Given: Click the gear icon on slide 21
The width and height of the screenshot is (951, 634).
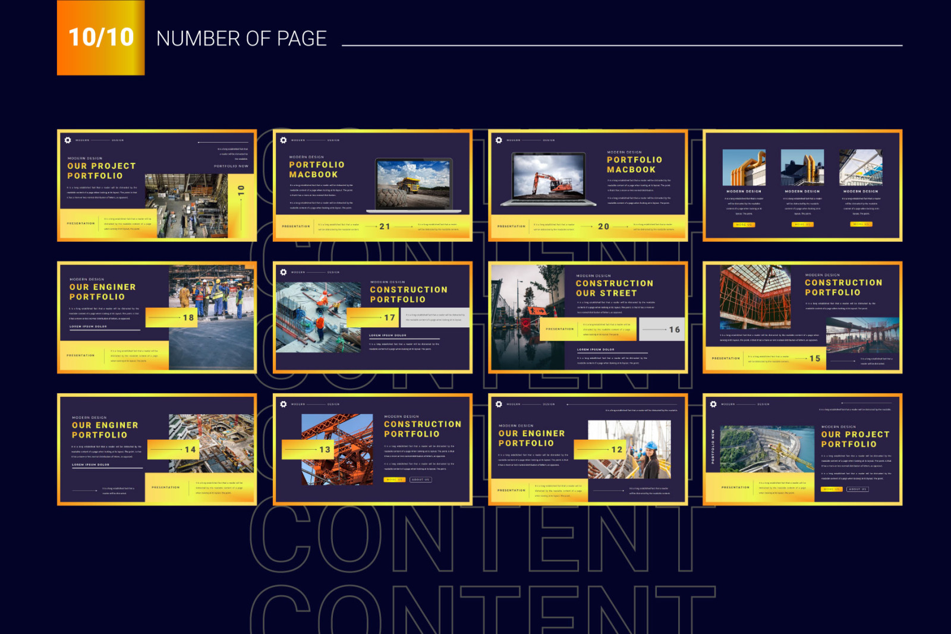Looking at the screenshot, I should tap(284, 140).
